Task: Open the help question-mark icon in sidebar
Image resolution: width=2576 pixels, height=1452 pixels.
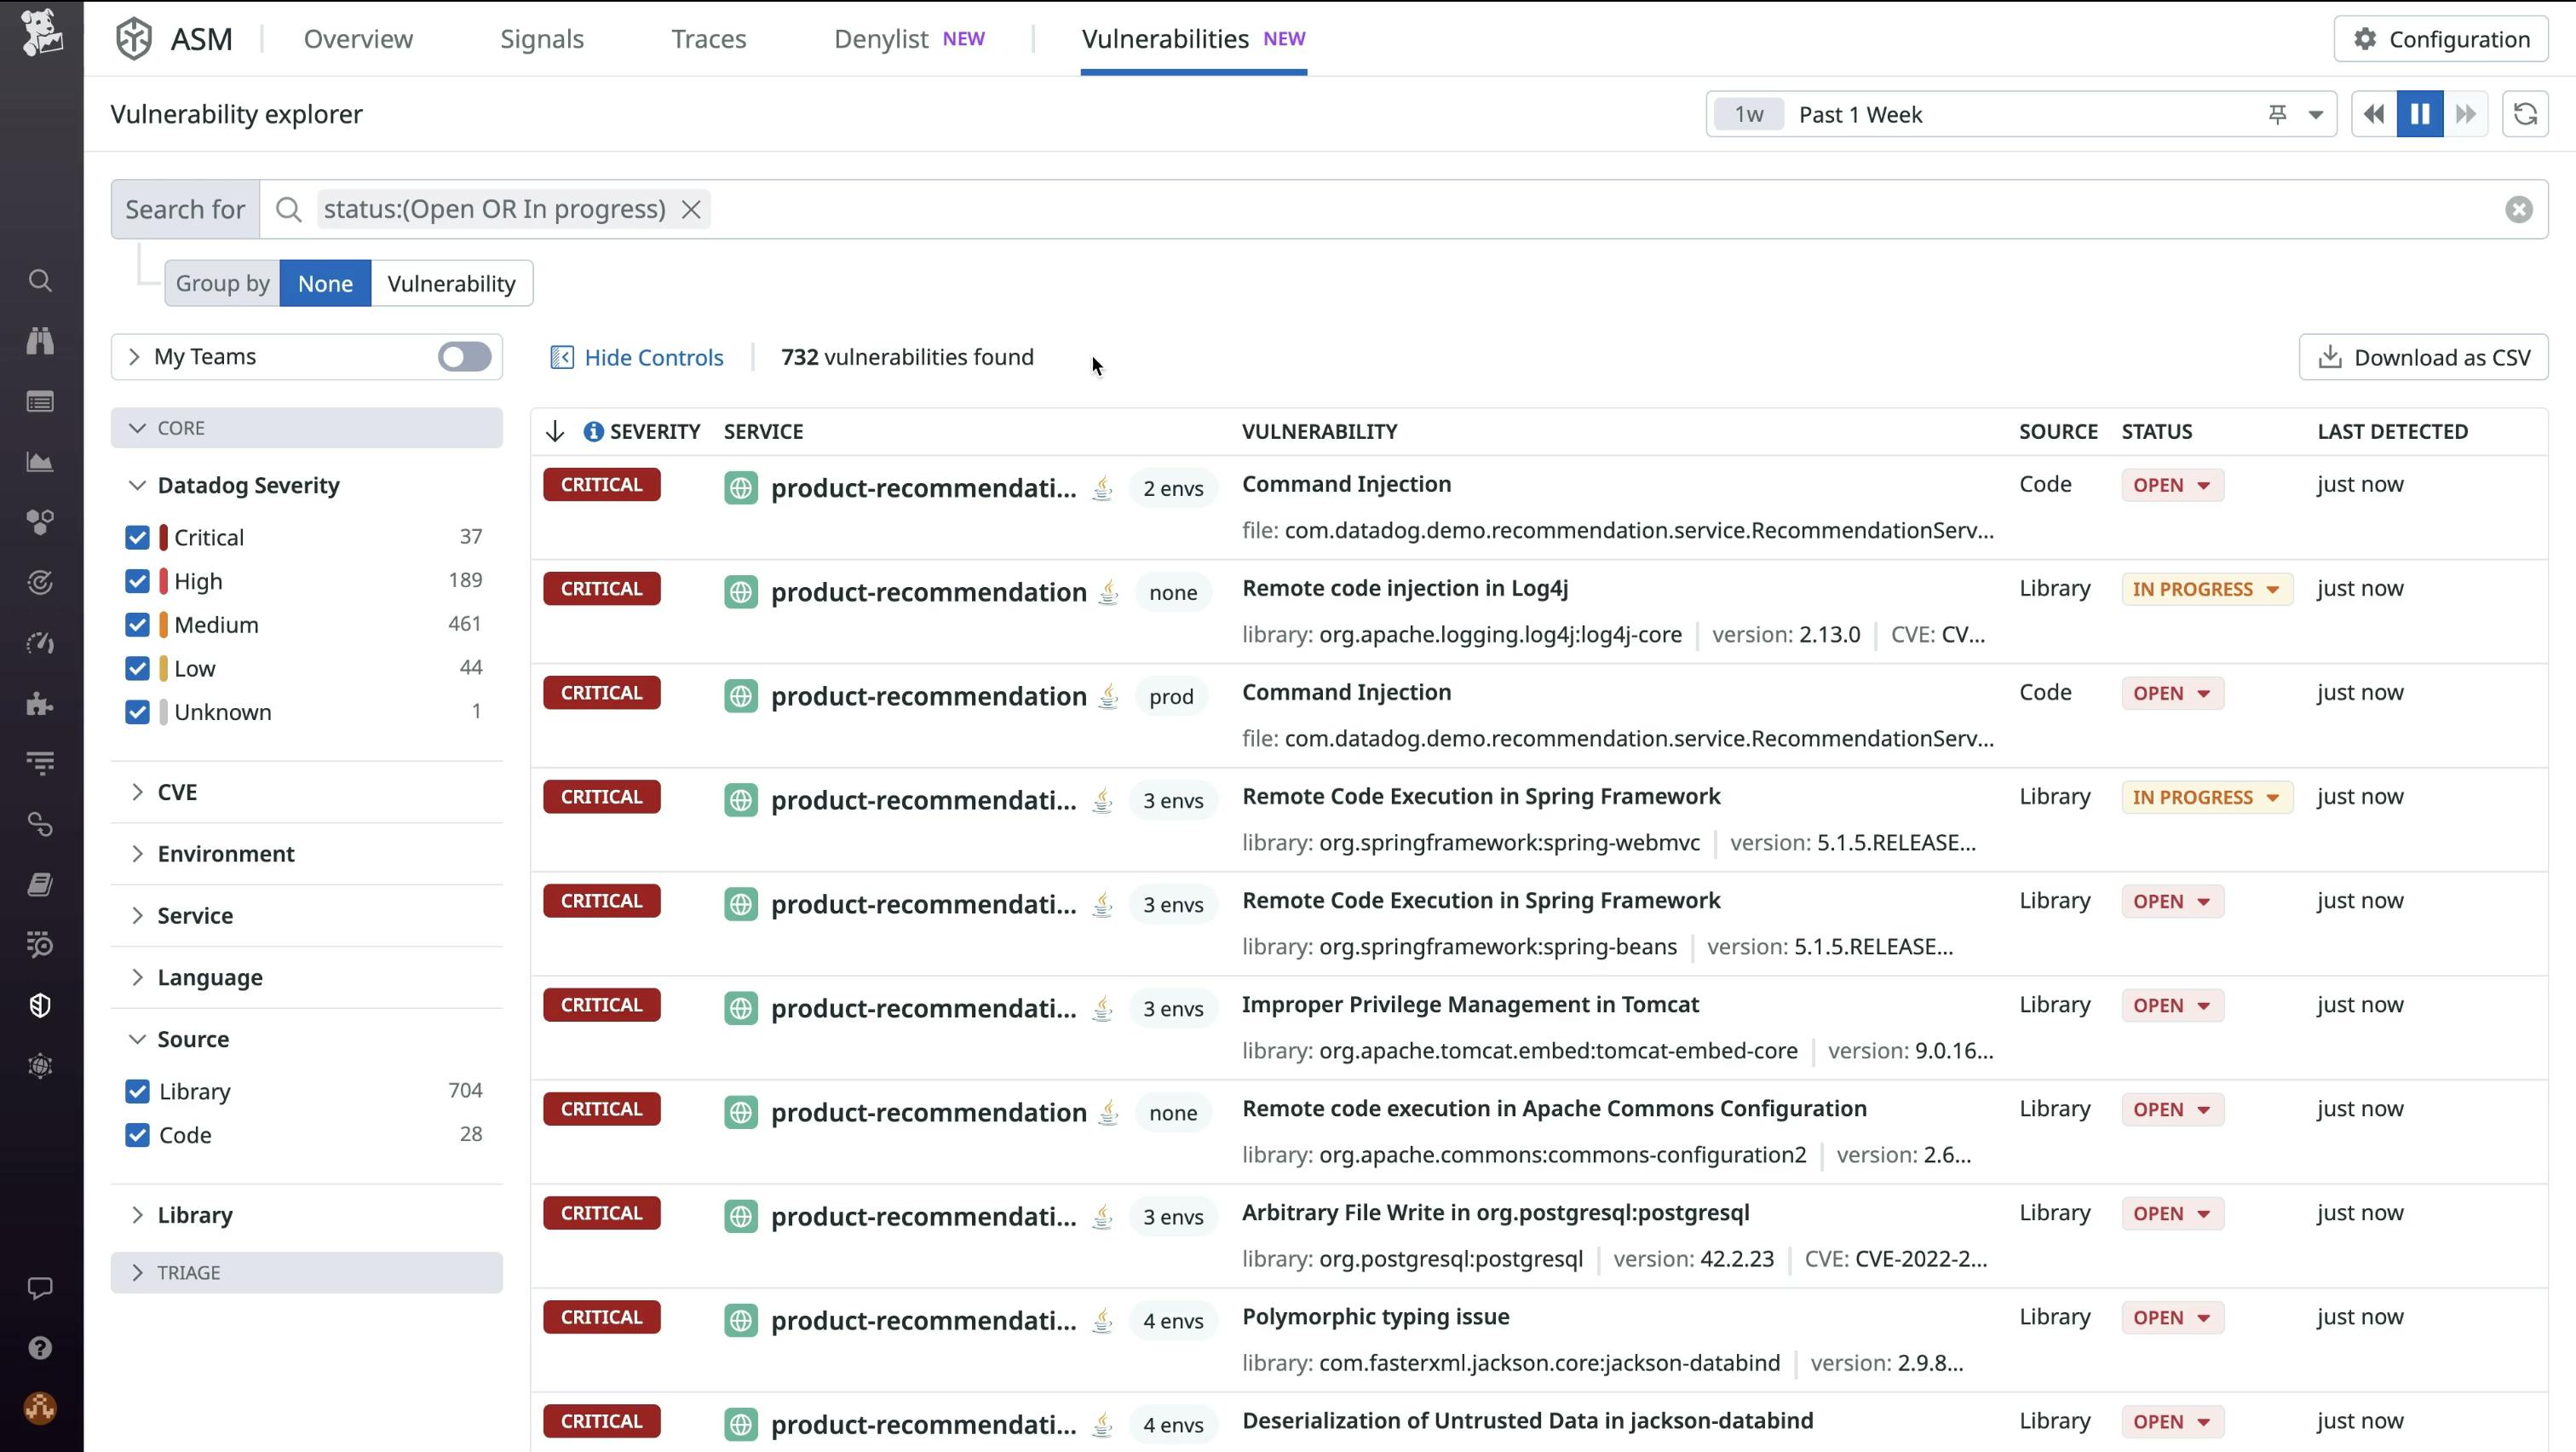Action: (x=40, y=1347)
